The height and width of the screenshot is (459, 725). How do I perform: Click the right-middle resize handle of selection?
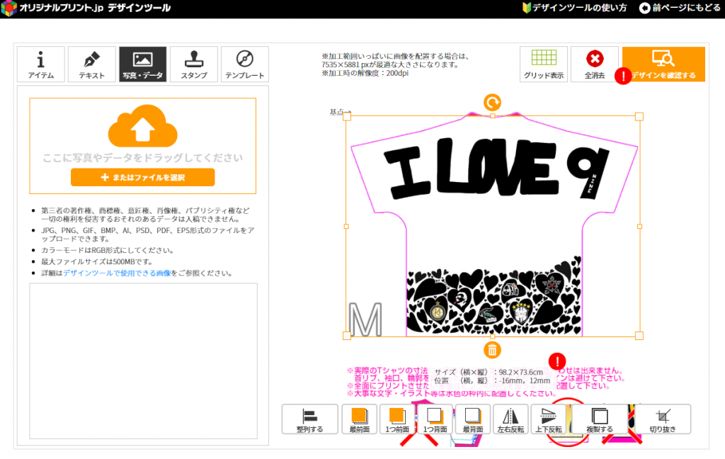click(x=639, y=226)
